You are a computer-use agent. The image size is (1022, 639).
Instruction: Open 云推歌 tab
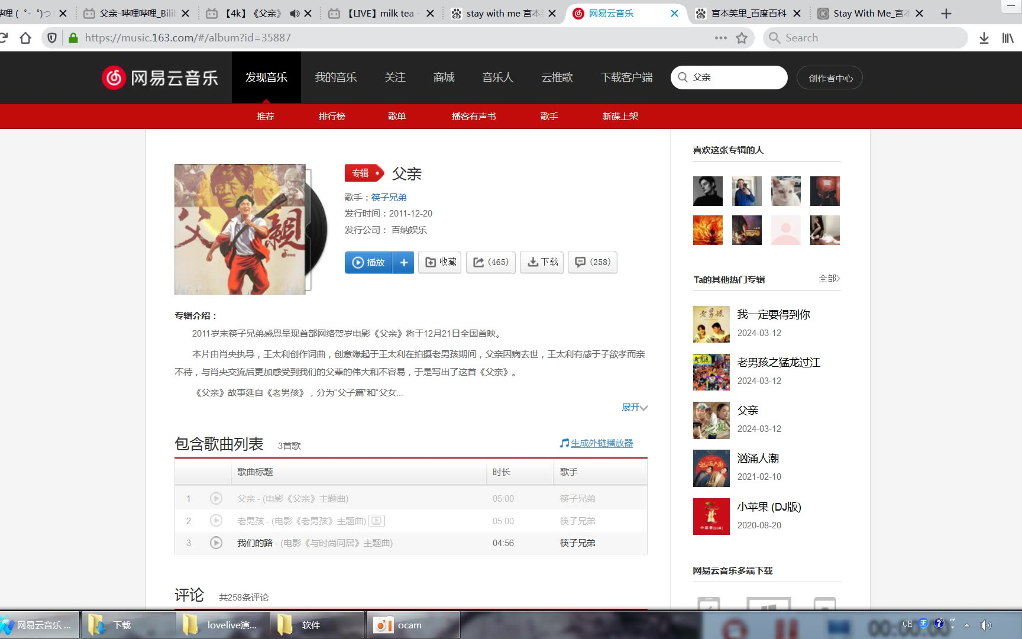(x=557, y=78)
